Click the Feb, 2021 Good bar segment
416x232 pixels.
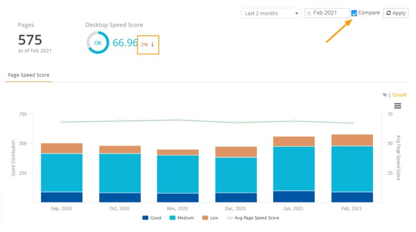352,197
